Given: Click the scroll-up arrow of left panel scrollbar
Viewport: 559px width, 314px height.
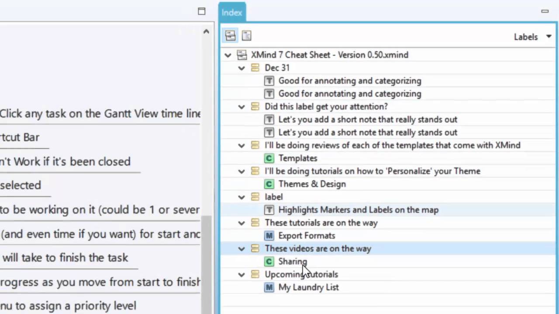Looking at the screenshot, I should pos(206,31).
